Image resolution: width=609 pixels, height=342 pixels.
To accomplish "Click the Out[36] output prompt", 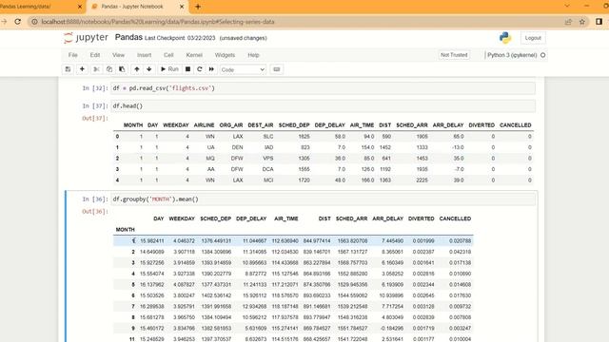I will [x=95, y=211].
